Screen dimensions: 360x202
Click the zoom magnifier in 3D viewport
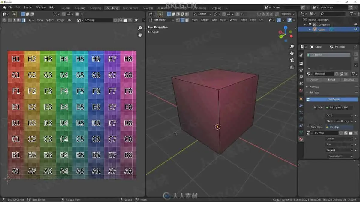pyautogui.click(x=292, y=47)
